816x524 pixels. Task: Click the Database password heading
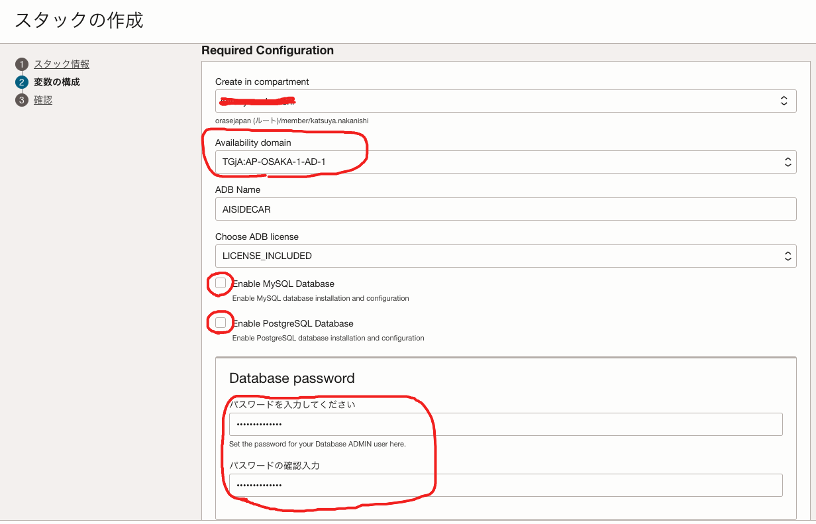[292, 378]
